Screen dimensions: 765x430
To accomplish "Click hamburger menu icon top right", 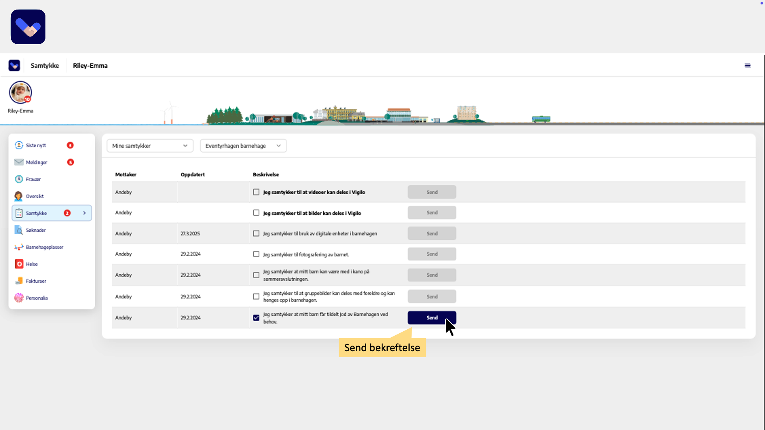I will click(747, 66).
